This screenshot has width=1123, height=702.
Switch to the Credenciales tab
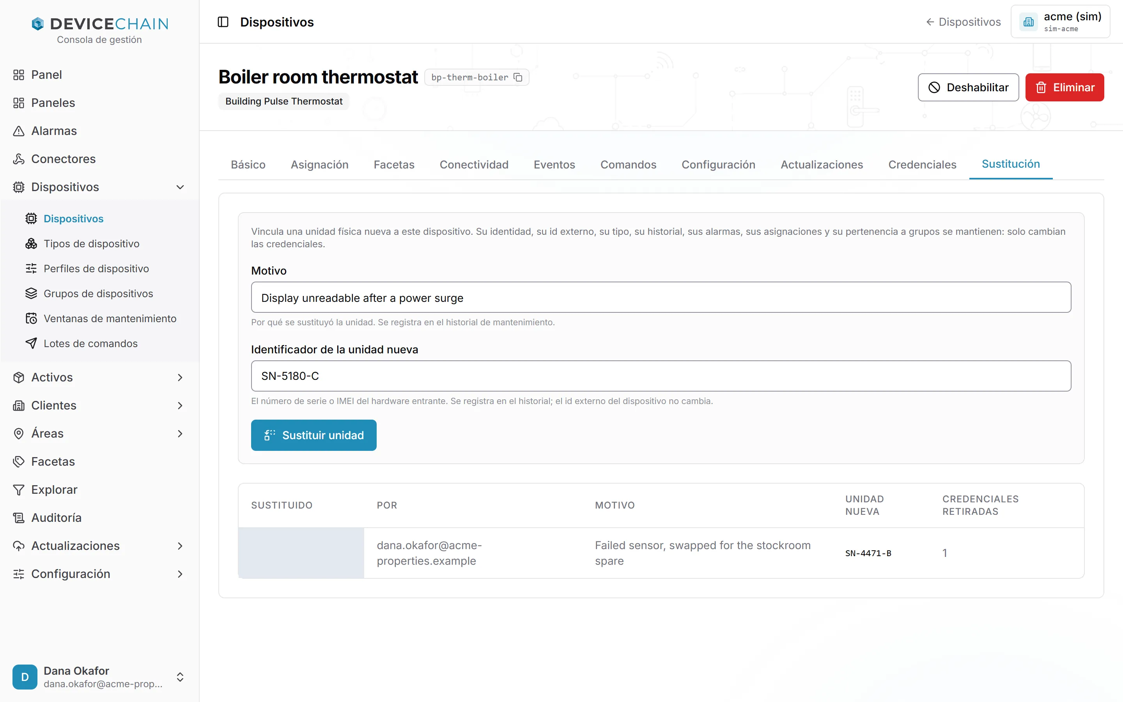[x=922, y=164]
